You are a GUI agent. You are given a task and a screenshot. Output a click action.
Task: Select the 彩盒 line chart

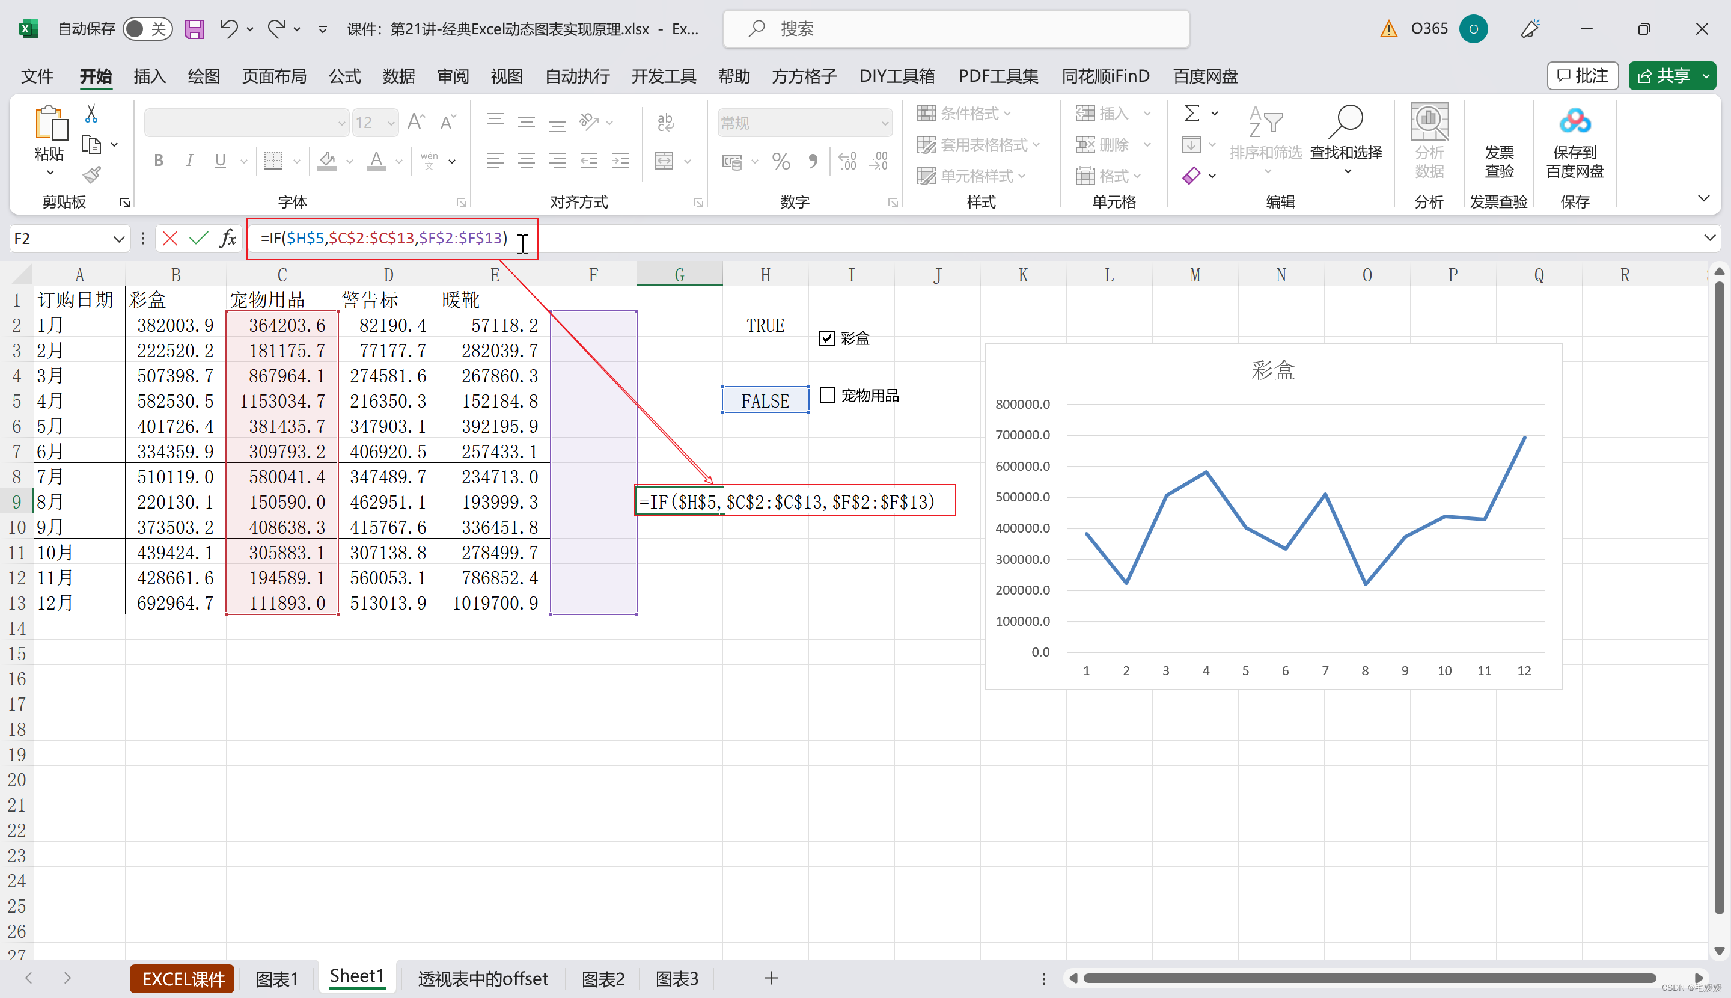click(x=1272, y=516)
